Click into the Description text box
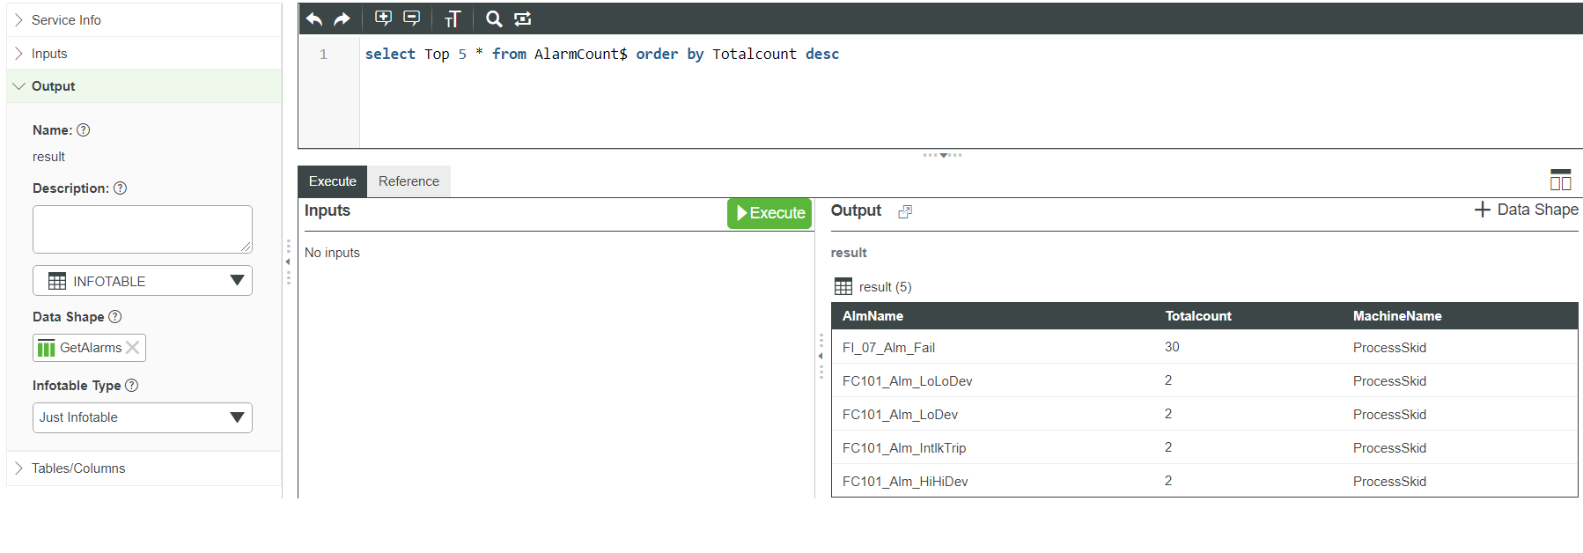This screenshot has width=1583, height=553. [143, 229]
